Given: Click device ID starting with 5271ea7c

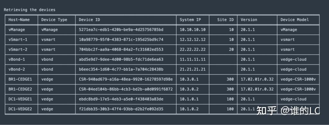Looking at the screenshot, I should click(121, 30).
